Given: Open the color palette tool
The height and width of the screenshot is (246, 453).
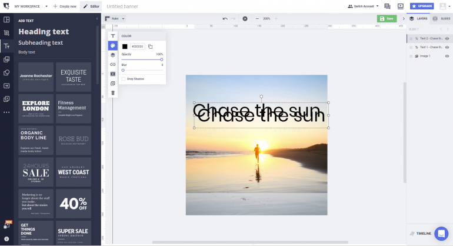Looking at the screenshot, I should click(x=112, y=45).
